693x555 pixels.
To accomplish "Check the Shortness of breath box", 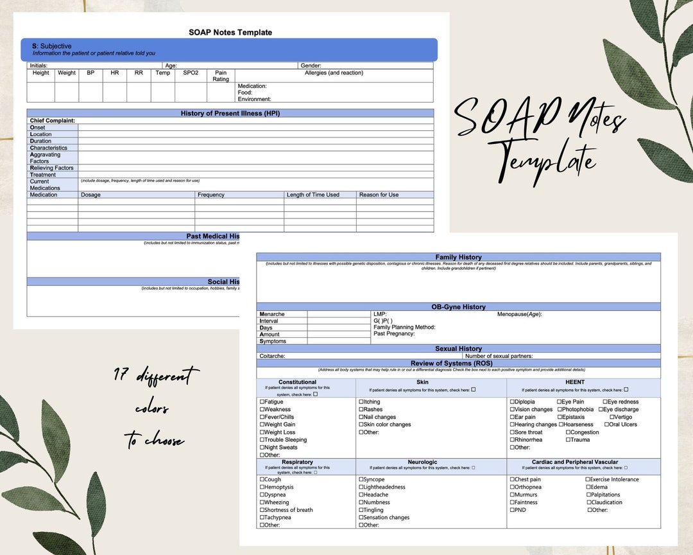I will (x=262, y=509).
